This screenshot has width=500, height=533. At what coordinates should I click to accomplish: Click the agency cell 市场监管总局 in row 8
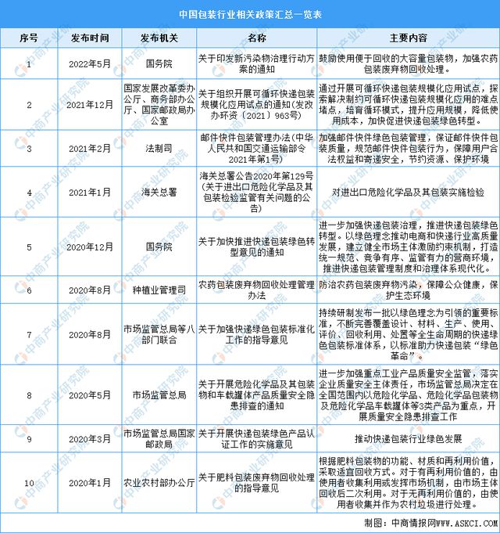pos(159,395)
